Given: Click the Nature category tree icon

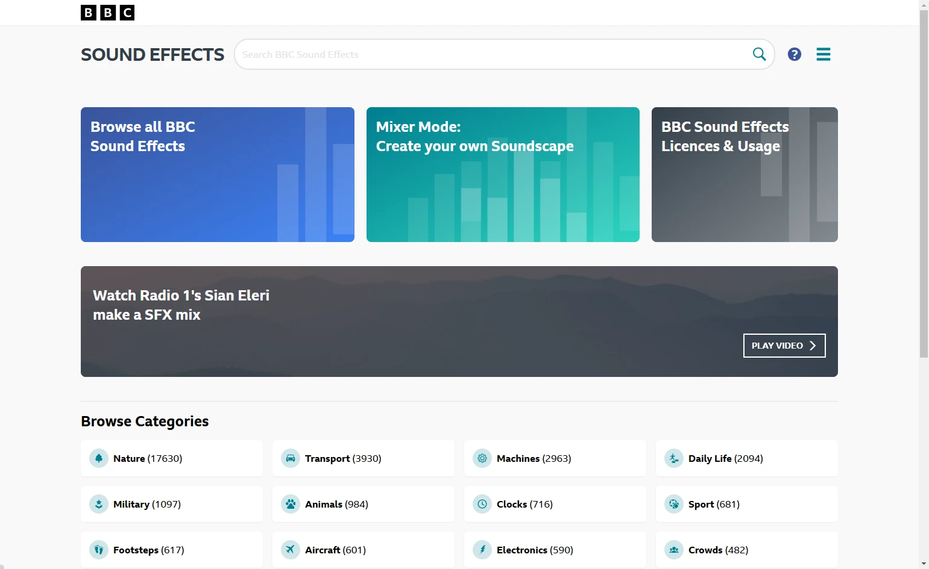Looking at the screenshot, I should 99,458.
